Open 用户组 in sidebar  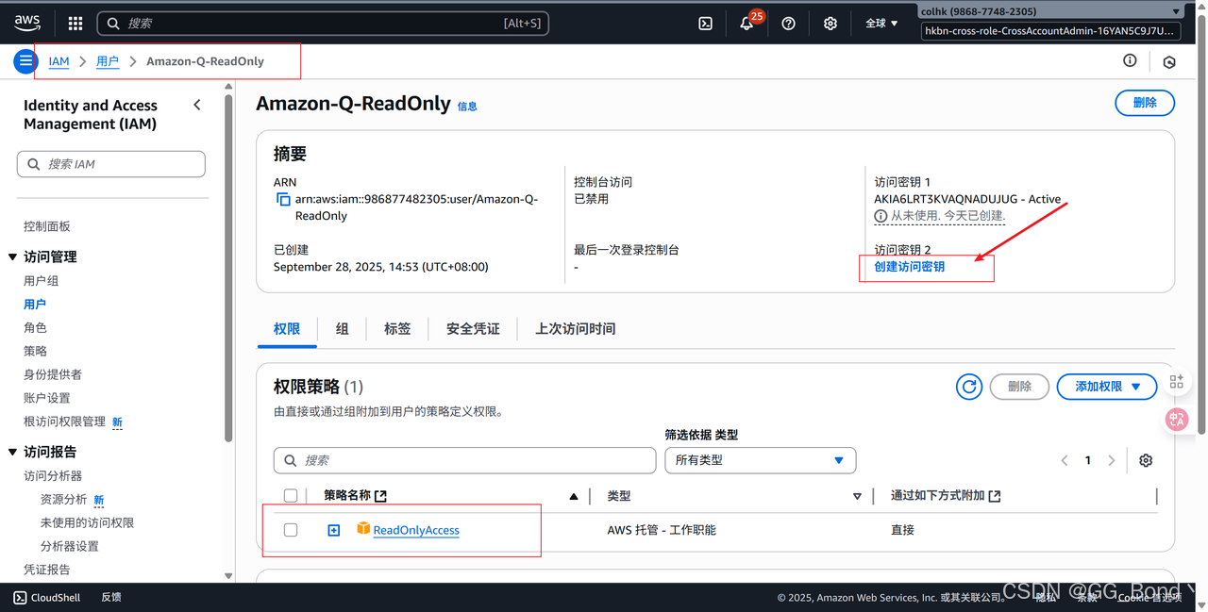41,281
